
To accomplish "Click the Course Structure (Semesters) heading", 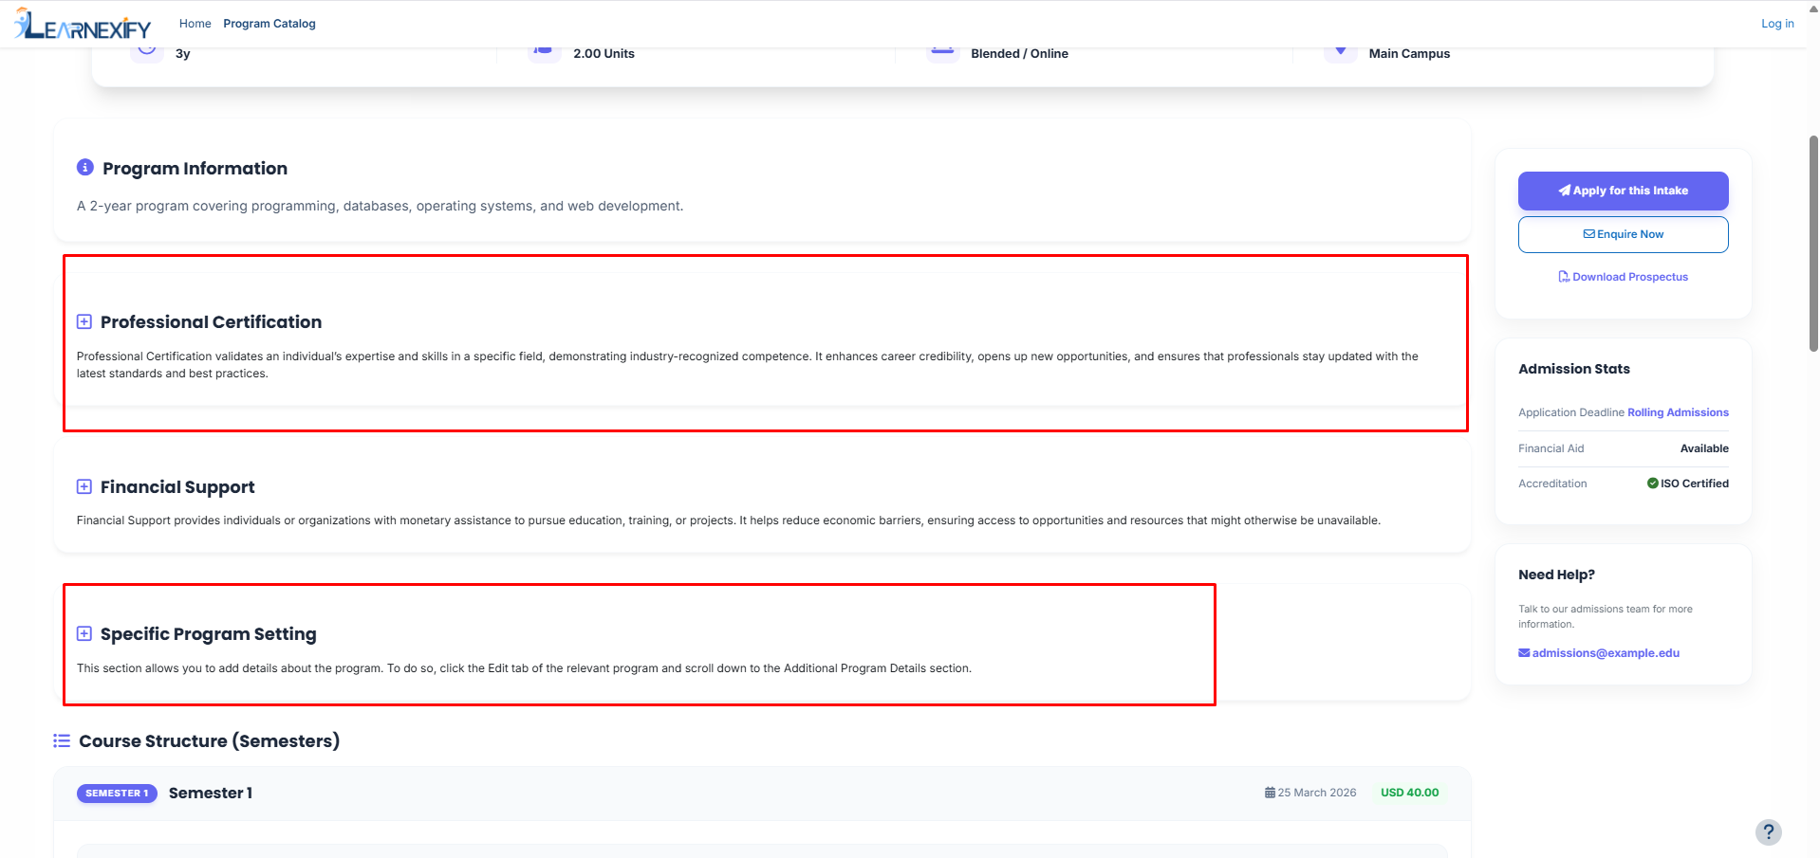I will [209, 741].
